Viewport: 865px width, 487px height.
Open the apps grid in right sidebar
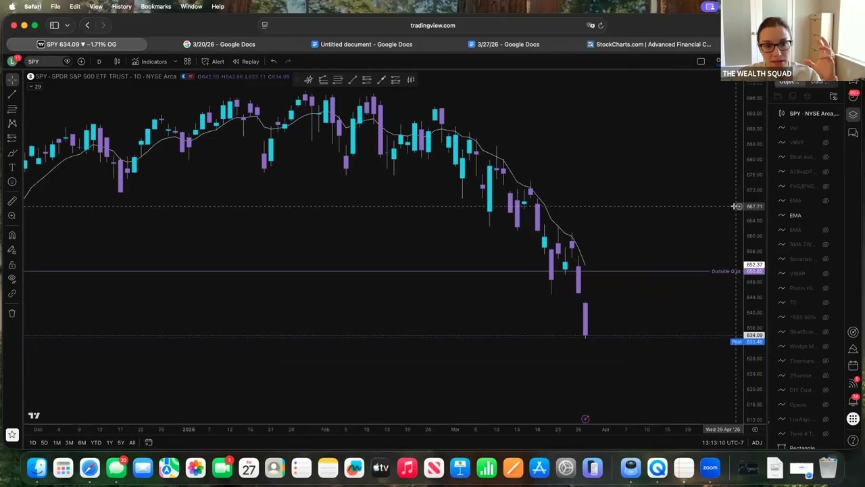[x=853, y=419]
